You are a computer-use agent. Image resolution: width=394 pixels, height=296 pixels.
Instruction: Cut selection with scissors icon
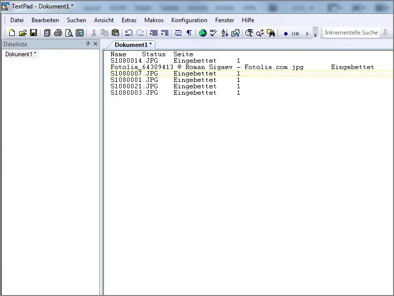(94, 33)
